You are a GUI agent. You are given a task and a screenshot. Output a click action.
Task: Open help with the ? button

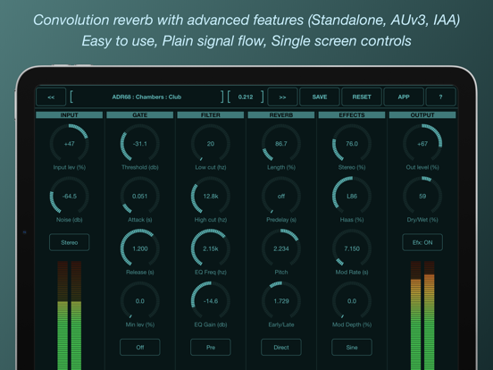440,97
